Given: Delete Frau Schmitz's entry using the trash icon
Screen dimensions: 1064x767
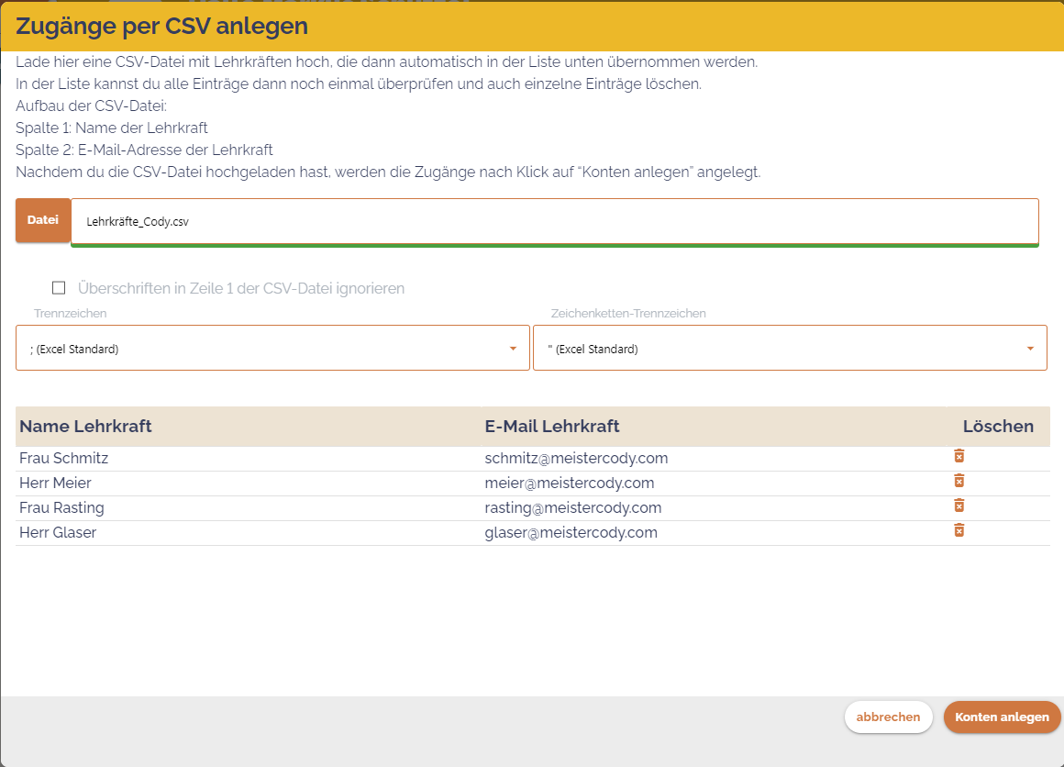Looking at the screenshot, I should [x=960, y=456].
